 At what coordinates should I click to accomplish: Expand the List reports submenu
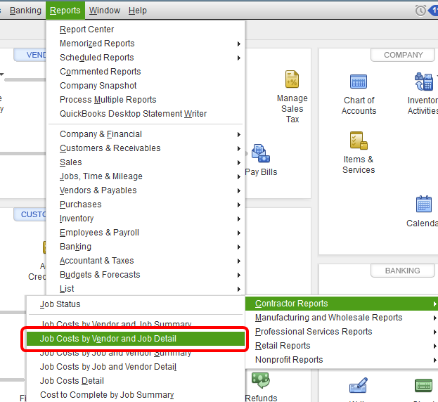(x=146, y=289)
